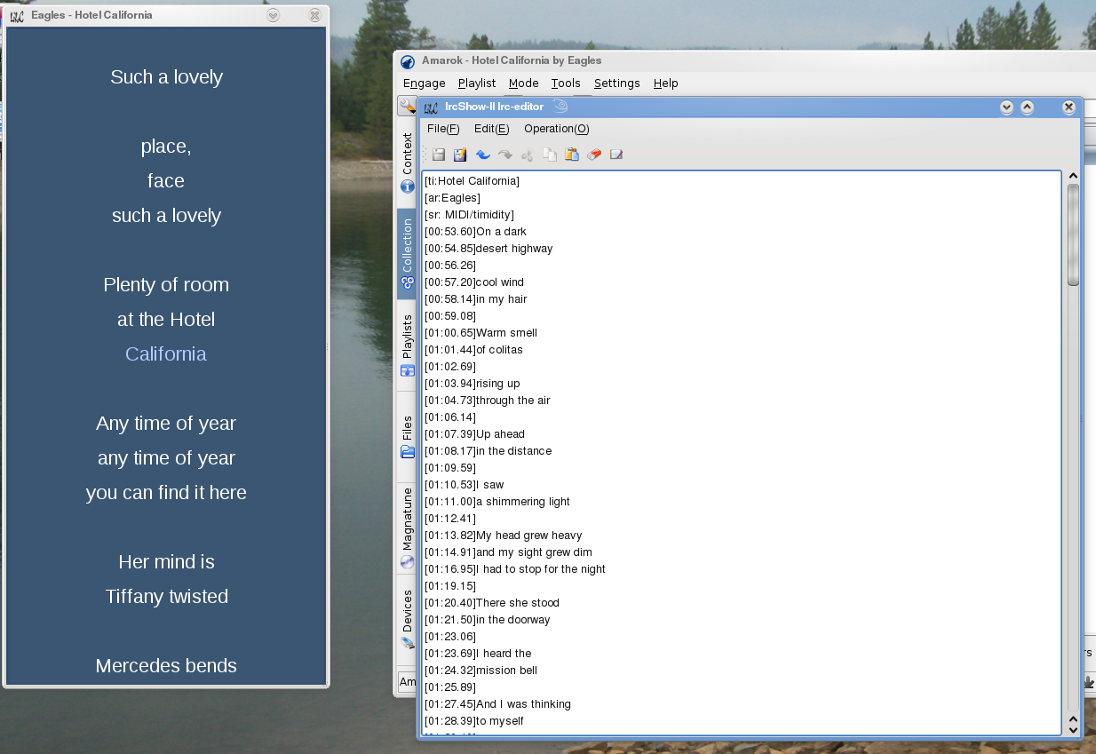Click the Save icon in lrc-editor toolbar

pyautogui.click(x=439, y=155)
